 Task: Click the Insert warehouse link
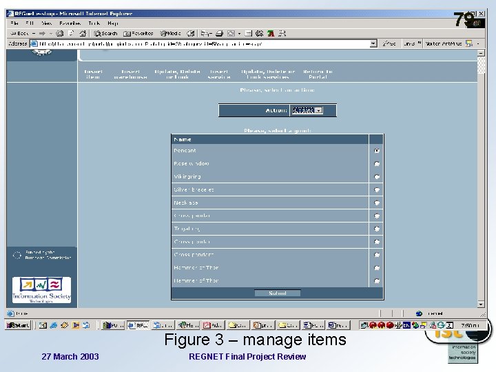pyautogui.click(x=130, y=74)
